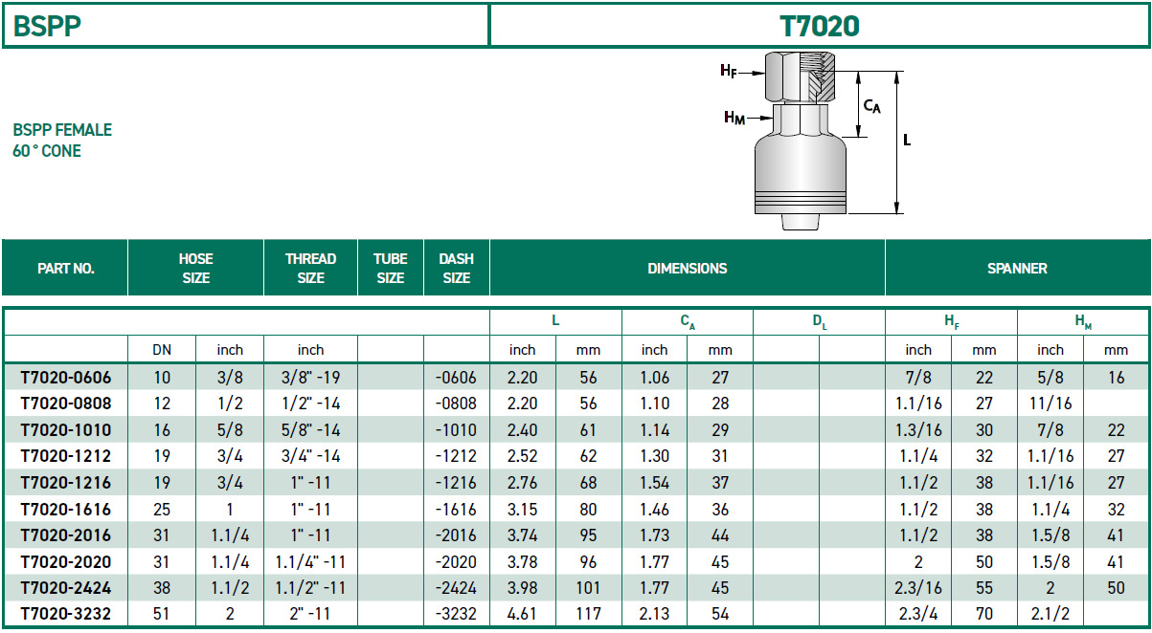The image size is (1152, 633).
Task: Click dash size -0606
Action: point(456,378)
